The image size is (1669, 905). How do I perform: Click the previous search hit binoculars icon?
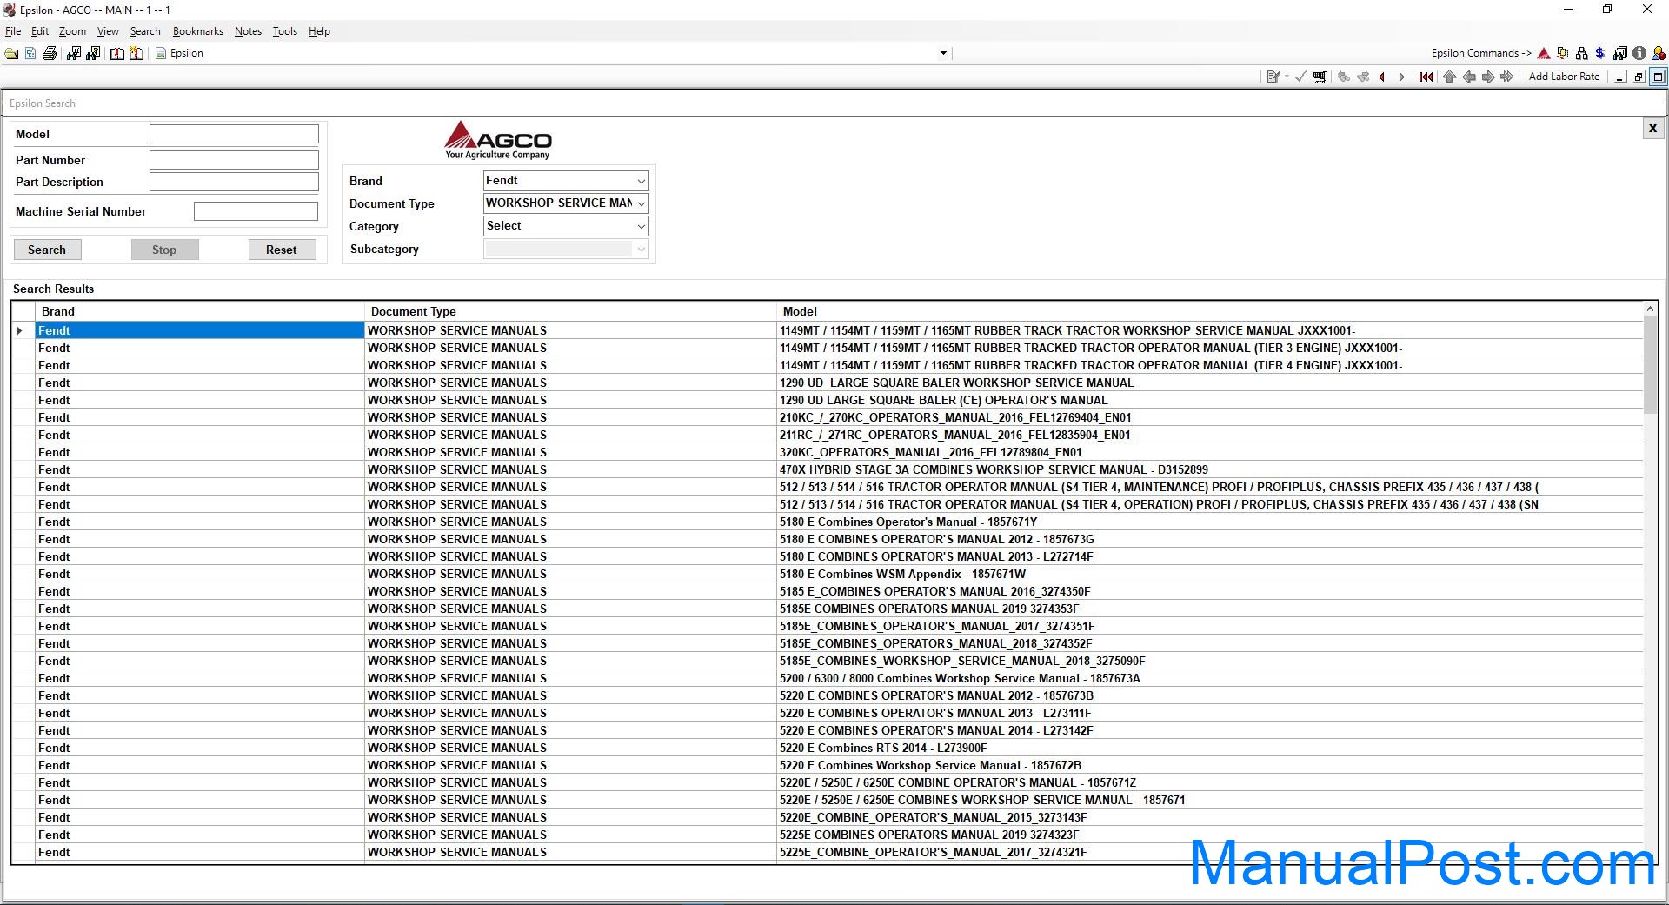tap(1344, 77)
